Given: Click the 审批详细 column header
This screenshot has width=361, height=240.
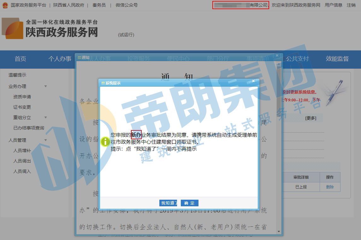Looking at the screenshot, I should pos(301,177).
